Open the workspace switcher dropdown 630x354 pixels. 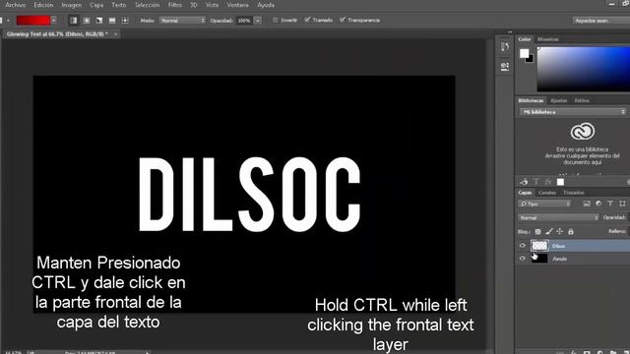tap(601, 20)
